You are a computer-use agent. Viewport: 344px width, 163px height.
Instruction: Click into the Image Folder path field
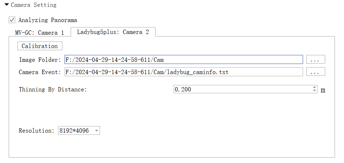pyautogui.click(x=183, y=59)
